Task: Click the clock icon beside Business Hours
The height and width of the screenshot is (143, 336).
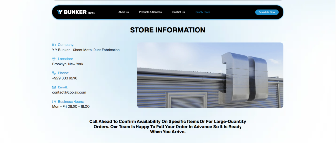Action: pyautogui.click(x=54, y=102)
